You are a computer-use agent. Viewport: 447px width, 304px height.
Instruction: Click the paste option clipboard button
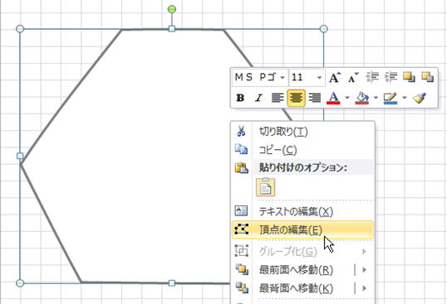[265, 187]
